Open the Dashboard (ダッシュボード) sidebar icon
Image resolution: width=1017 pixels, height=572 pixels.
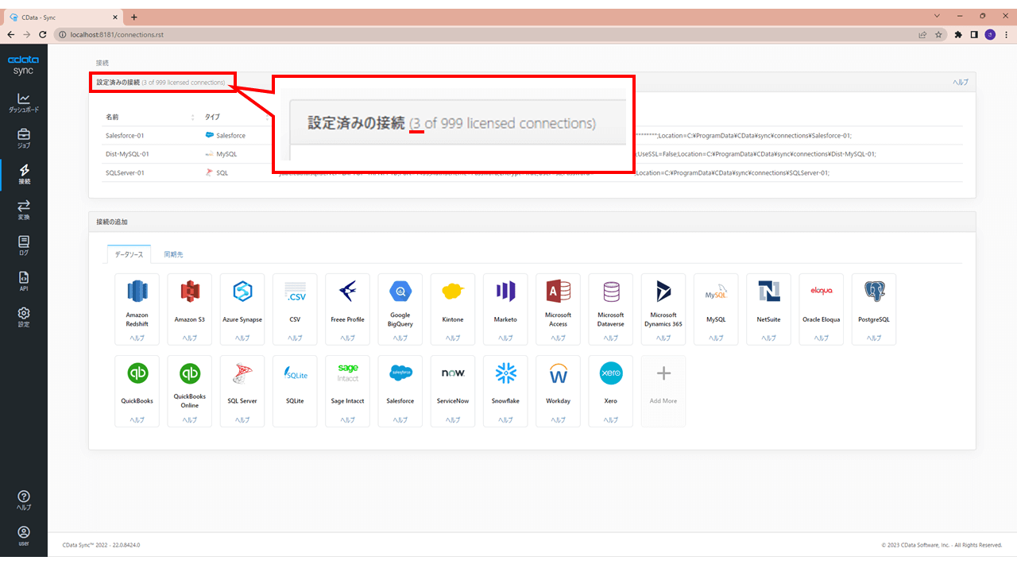point(24,103)
